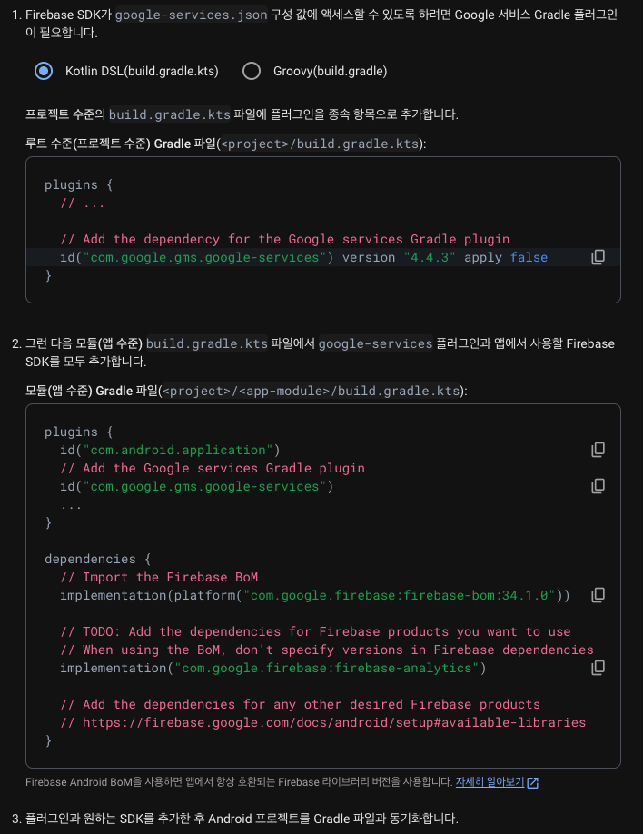The width and height of the screenshot is (643, 834).
Task: Click the "dependencies {" line in code
Action: coord(98,559)
